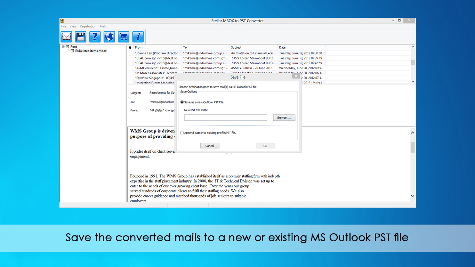Sort by the To column header
The image size is (475, 267).
(206, 47)
